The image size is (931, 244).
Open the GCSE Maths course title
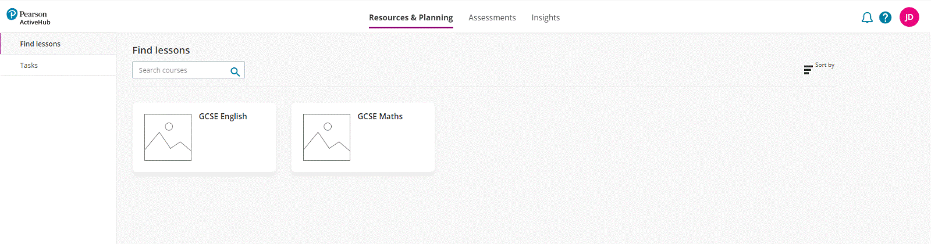tap(380, 116)
